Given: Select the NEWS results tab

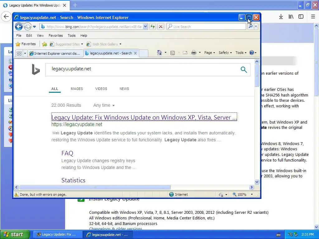Looking at the screenshot, I should 124,89.
